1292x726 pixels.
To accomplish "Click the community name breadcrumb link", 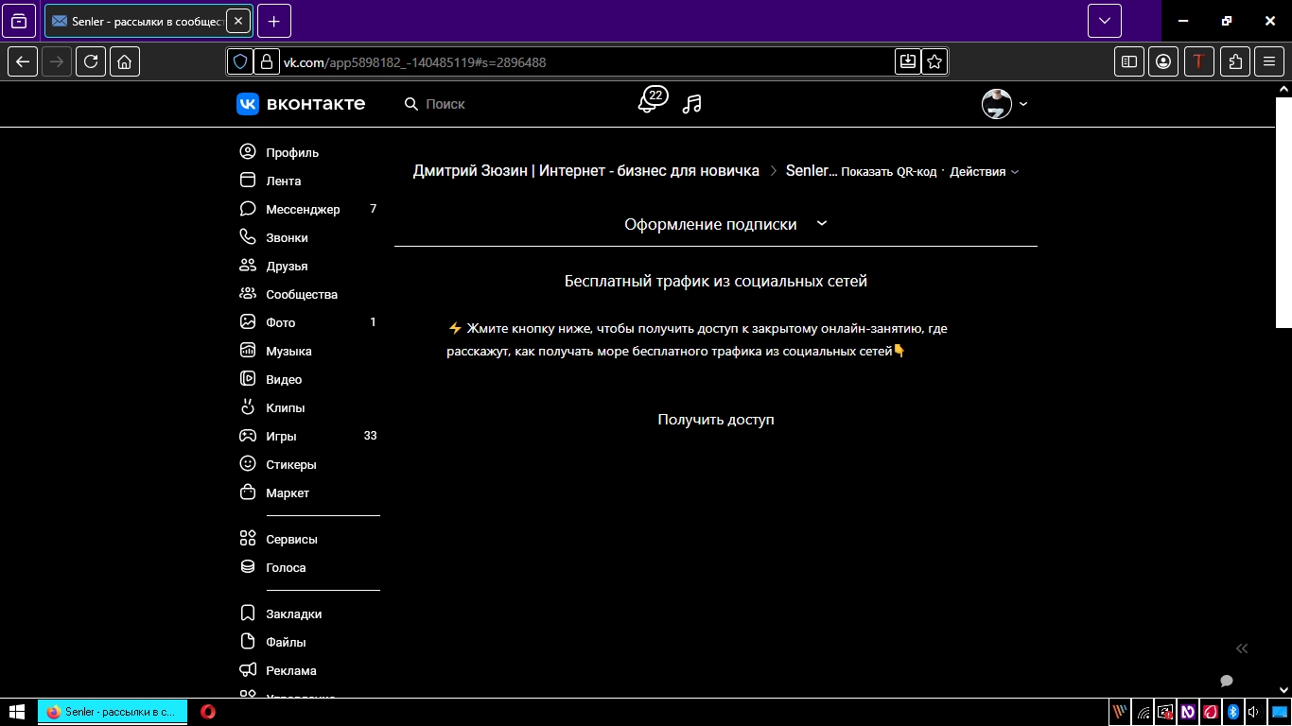I will [x=585, y=171].
